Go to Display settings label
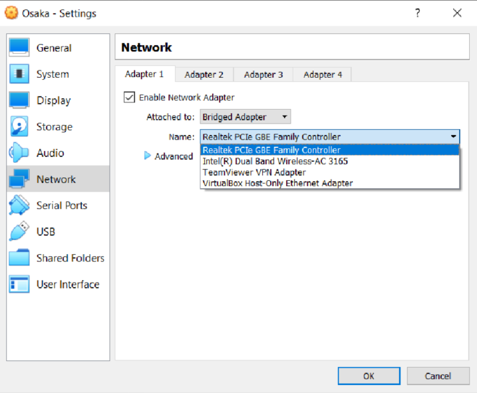This screenshot has width=477, height=393. pos(53,100)
